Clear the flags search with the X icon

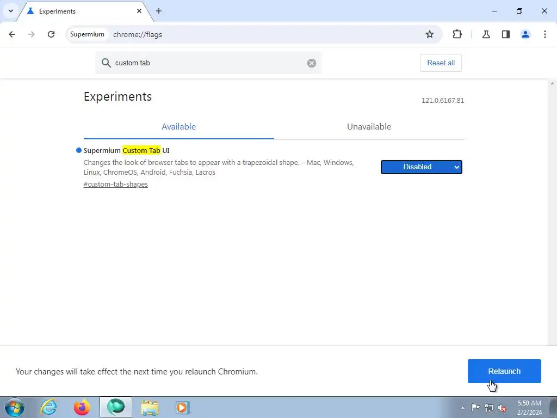312,63
